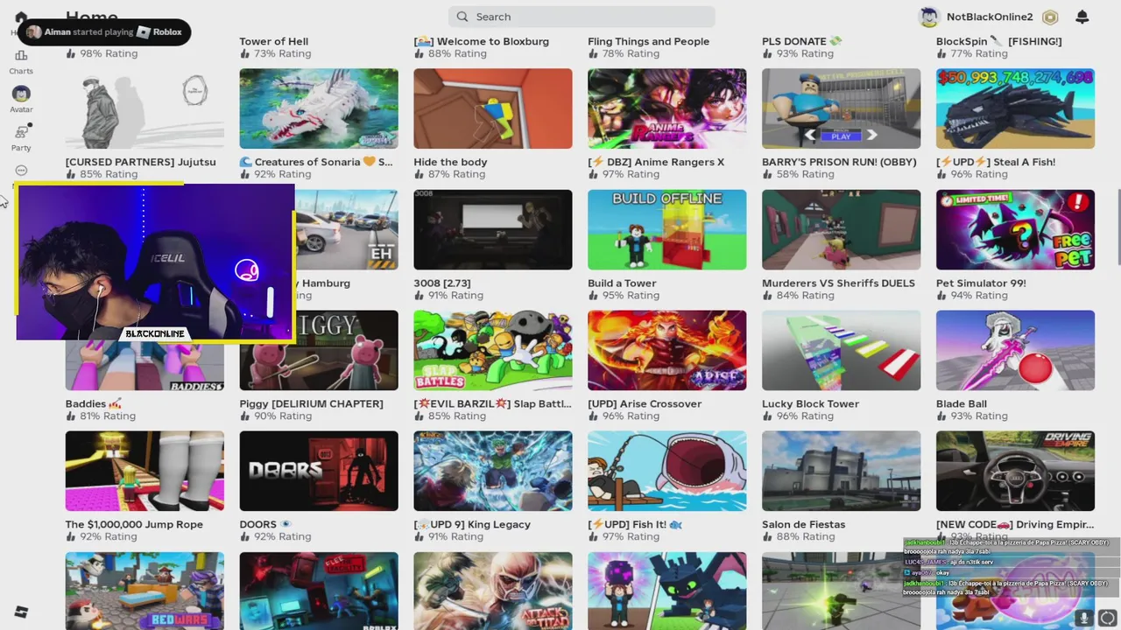Open the 3008 game thumbnail
Image resolution: width=1121 pixels, height=630 pixels.
493,229
